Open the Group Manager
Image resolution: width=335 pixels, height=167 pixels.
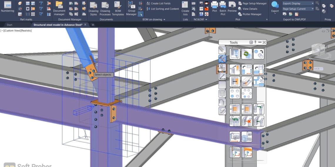pyautogui.click(x=131, y=8)
